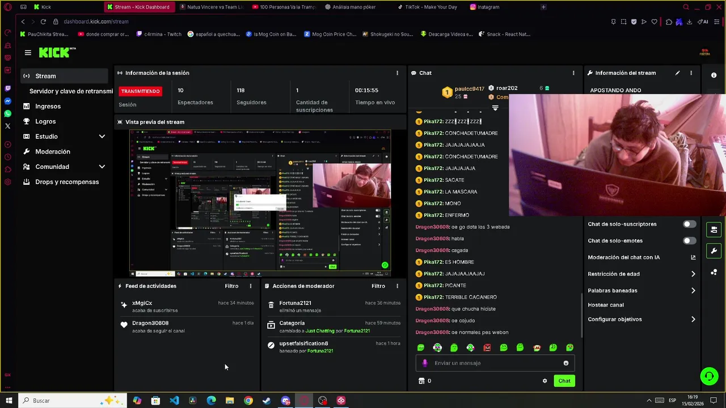The height and width of the screenshot is (408, 726).
Task: Open the hamburger menu beside Kick logo
Action: [28, 53]
